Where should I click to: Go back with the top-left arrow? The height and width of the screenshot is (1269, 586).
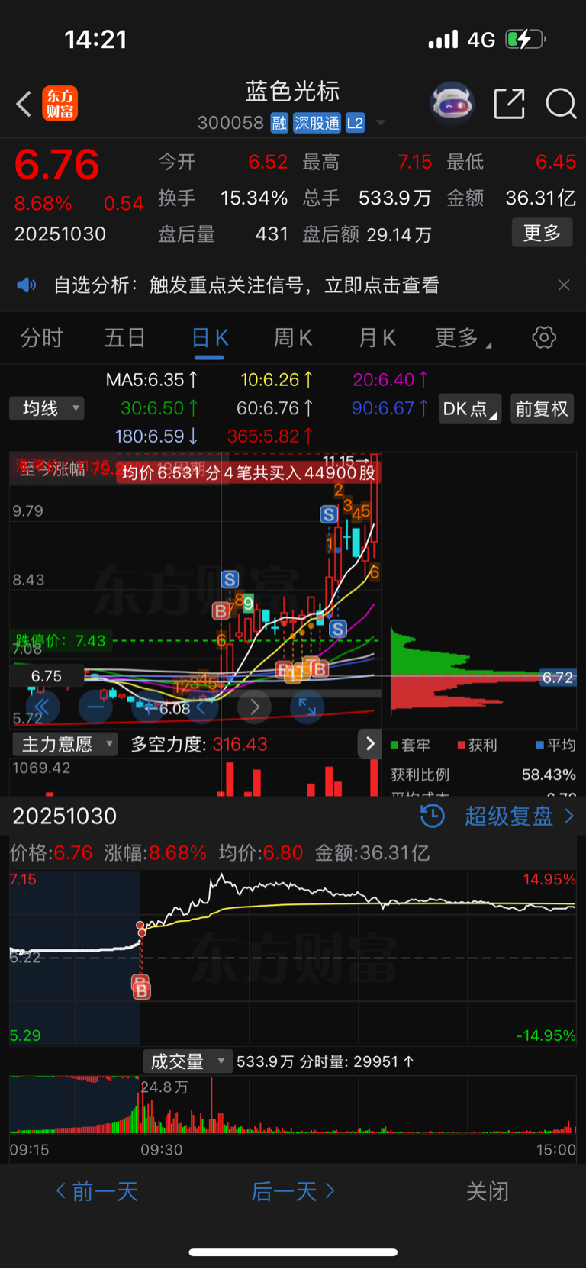tap(24, 104)
